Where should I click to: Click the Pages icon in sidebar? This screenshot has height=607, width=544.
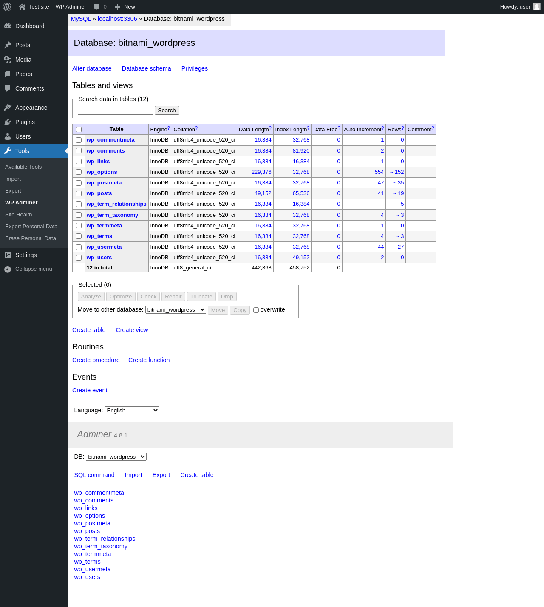8,74
